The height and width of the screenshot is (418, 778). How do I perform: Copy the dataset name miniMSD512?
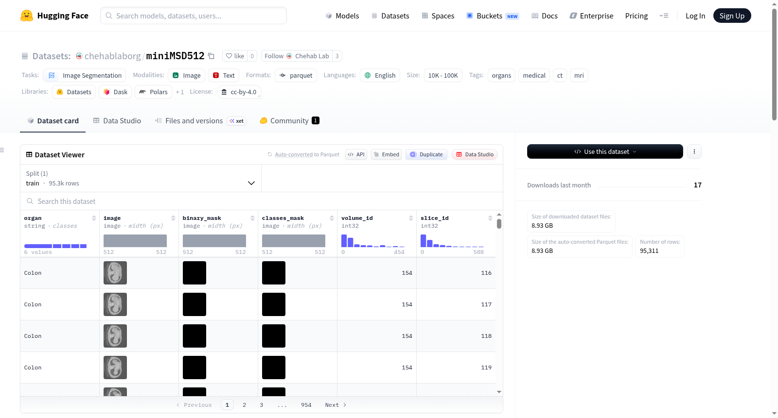(x=211, y=56)
